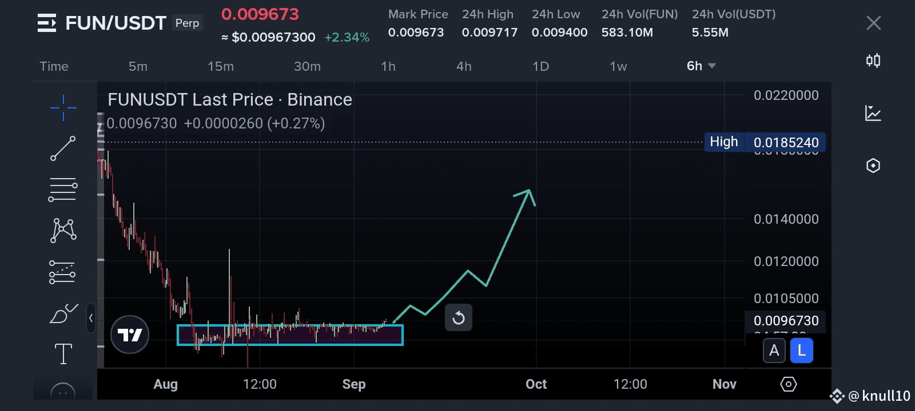This screenshot has width=915, height=411.
Task: Click the 24h High value 0.009717
Action: pyautogui.click(x=490, y=33)
